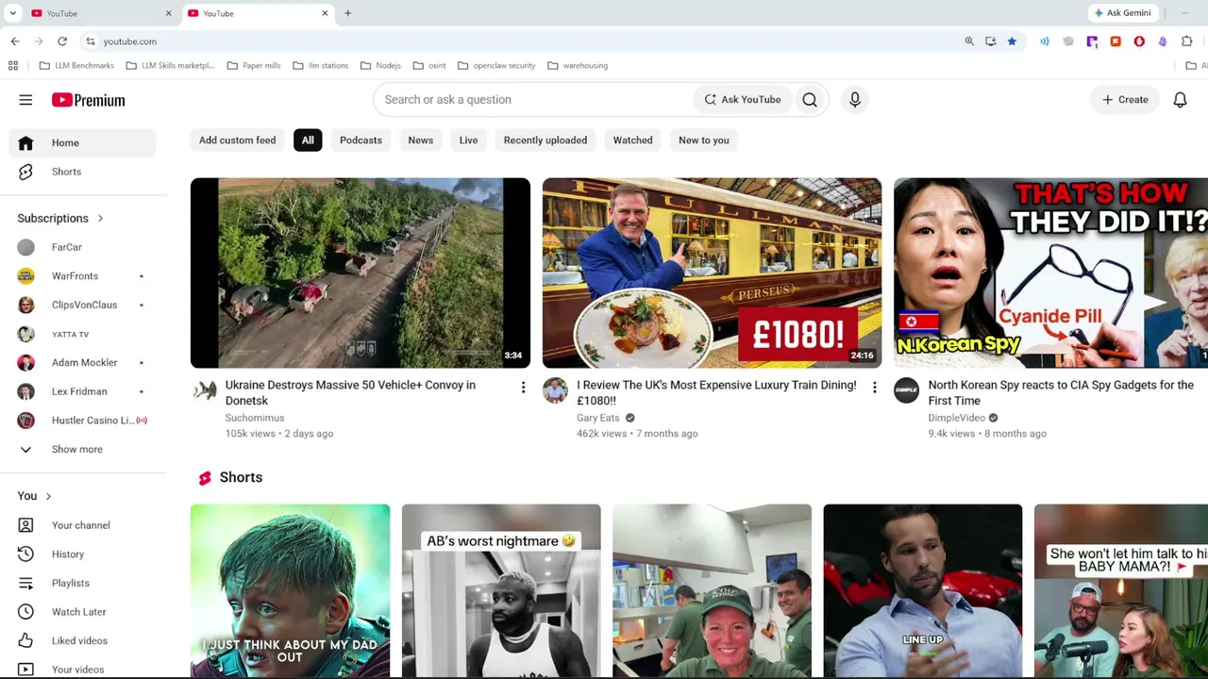
Task: Open more options for Luxury Train video
Action: [x=874, y=388]
